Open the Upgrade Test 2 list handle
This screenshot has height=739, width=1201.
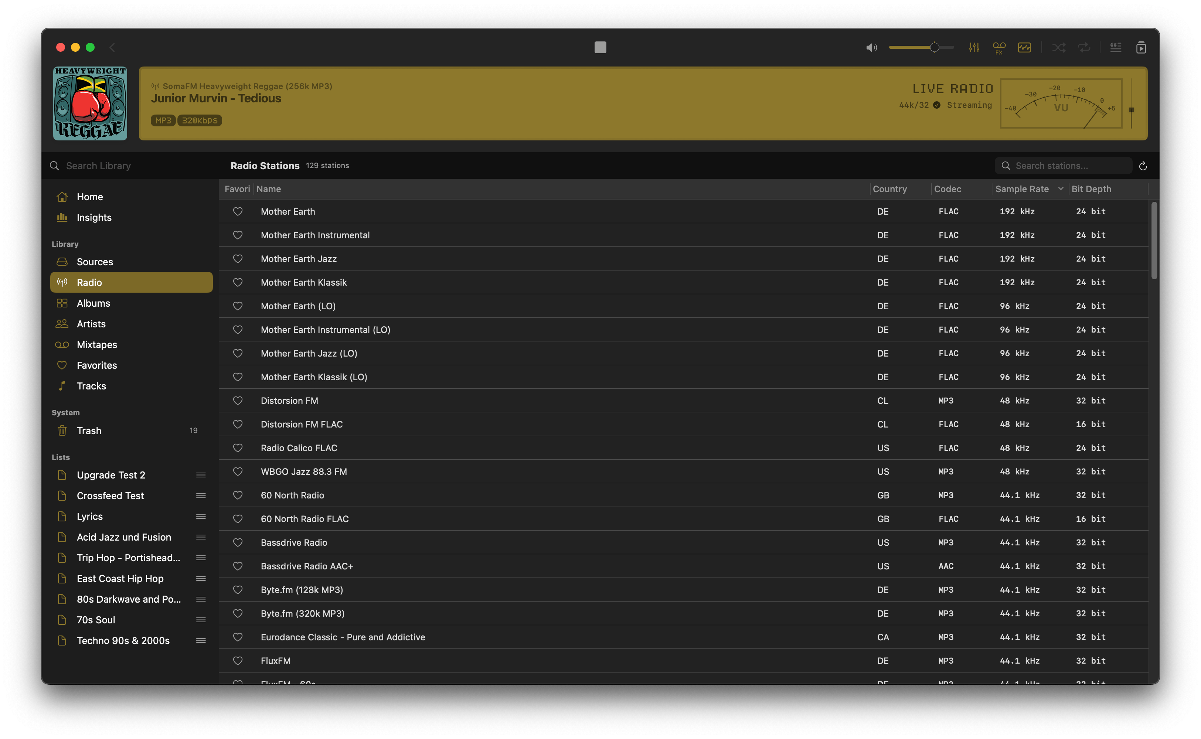[x=200, y=475]
